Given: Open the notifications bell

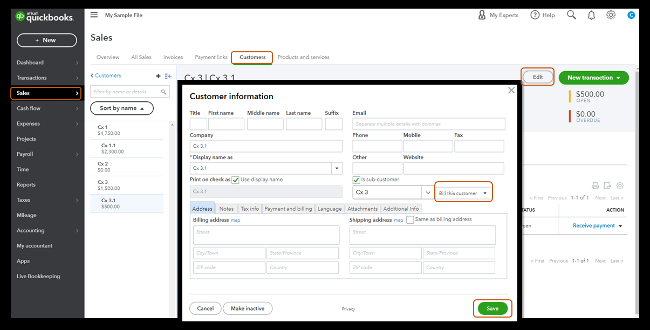Looking at the screenshot, I should tap(591, 15).
